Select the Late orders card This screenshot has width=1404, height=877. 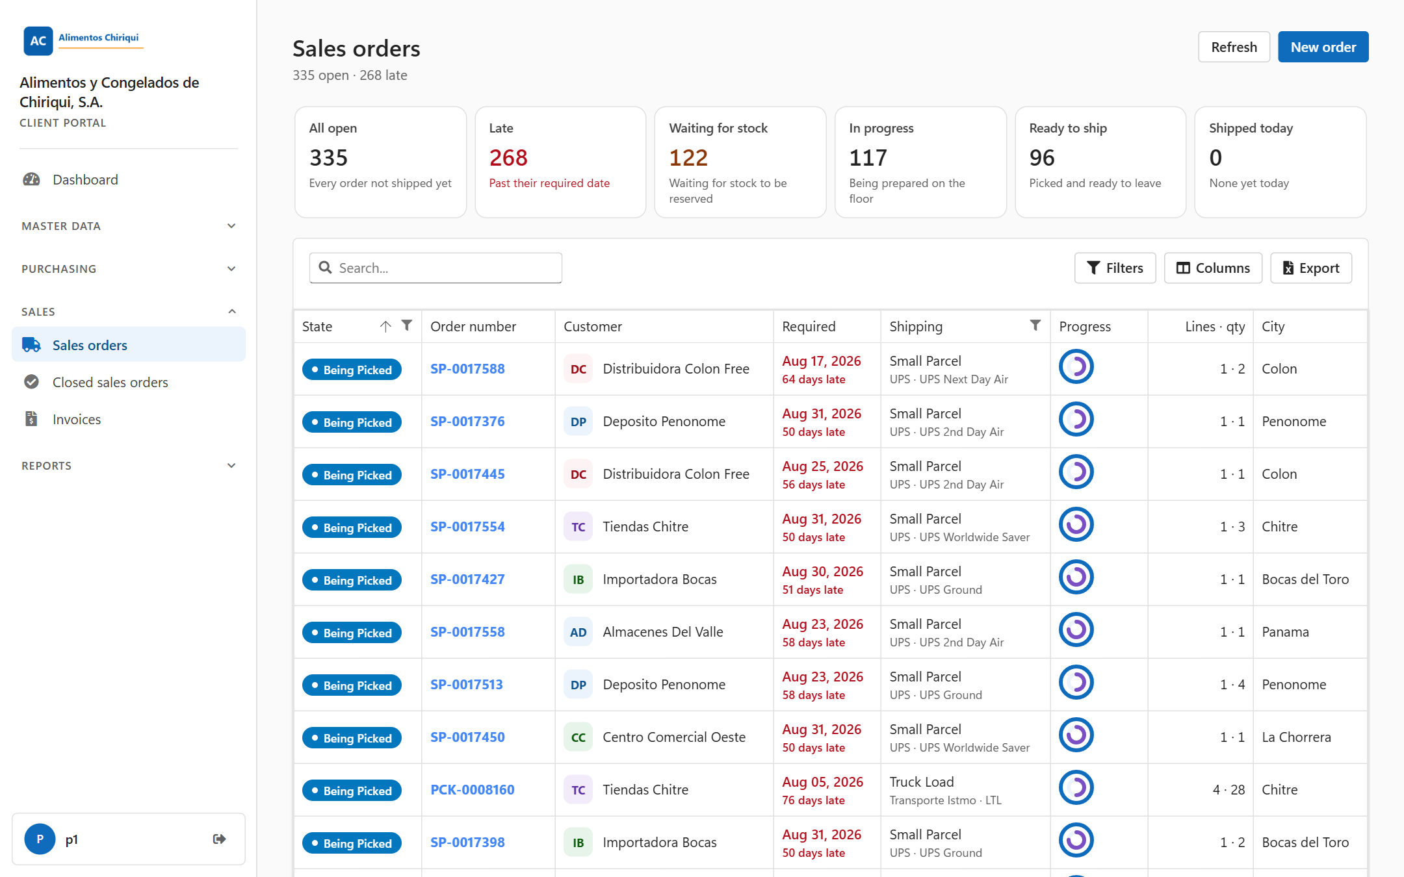pos(560,162)
